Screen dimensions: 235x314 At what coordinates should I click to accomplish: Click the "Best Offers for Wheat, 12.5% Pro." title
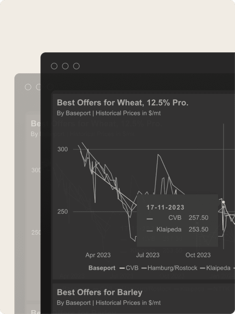pos(122,103)
